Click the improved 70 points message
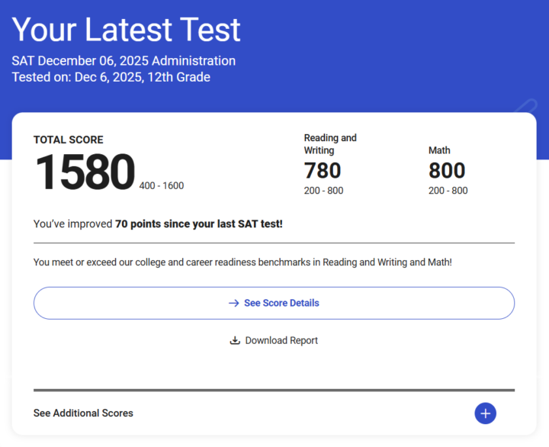Screen dimensions: 549x447 point(158,223)
